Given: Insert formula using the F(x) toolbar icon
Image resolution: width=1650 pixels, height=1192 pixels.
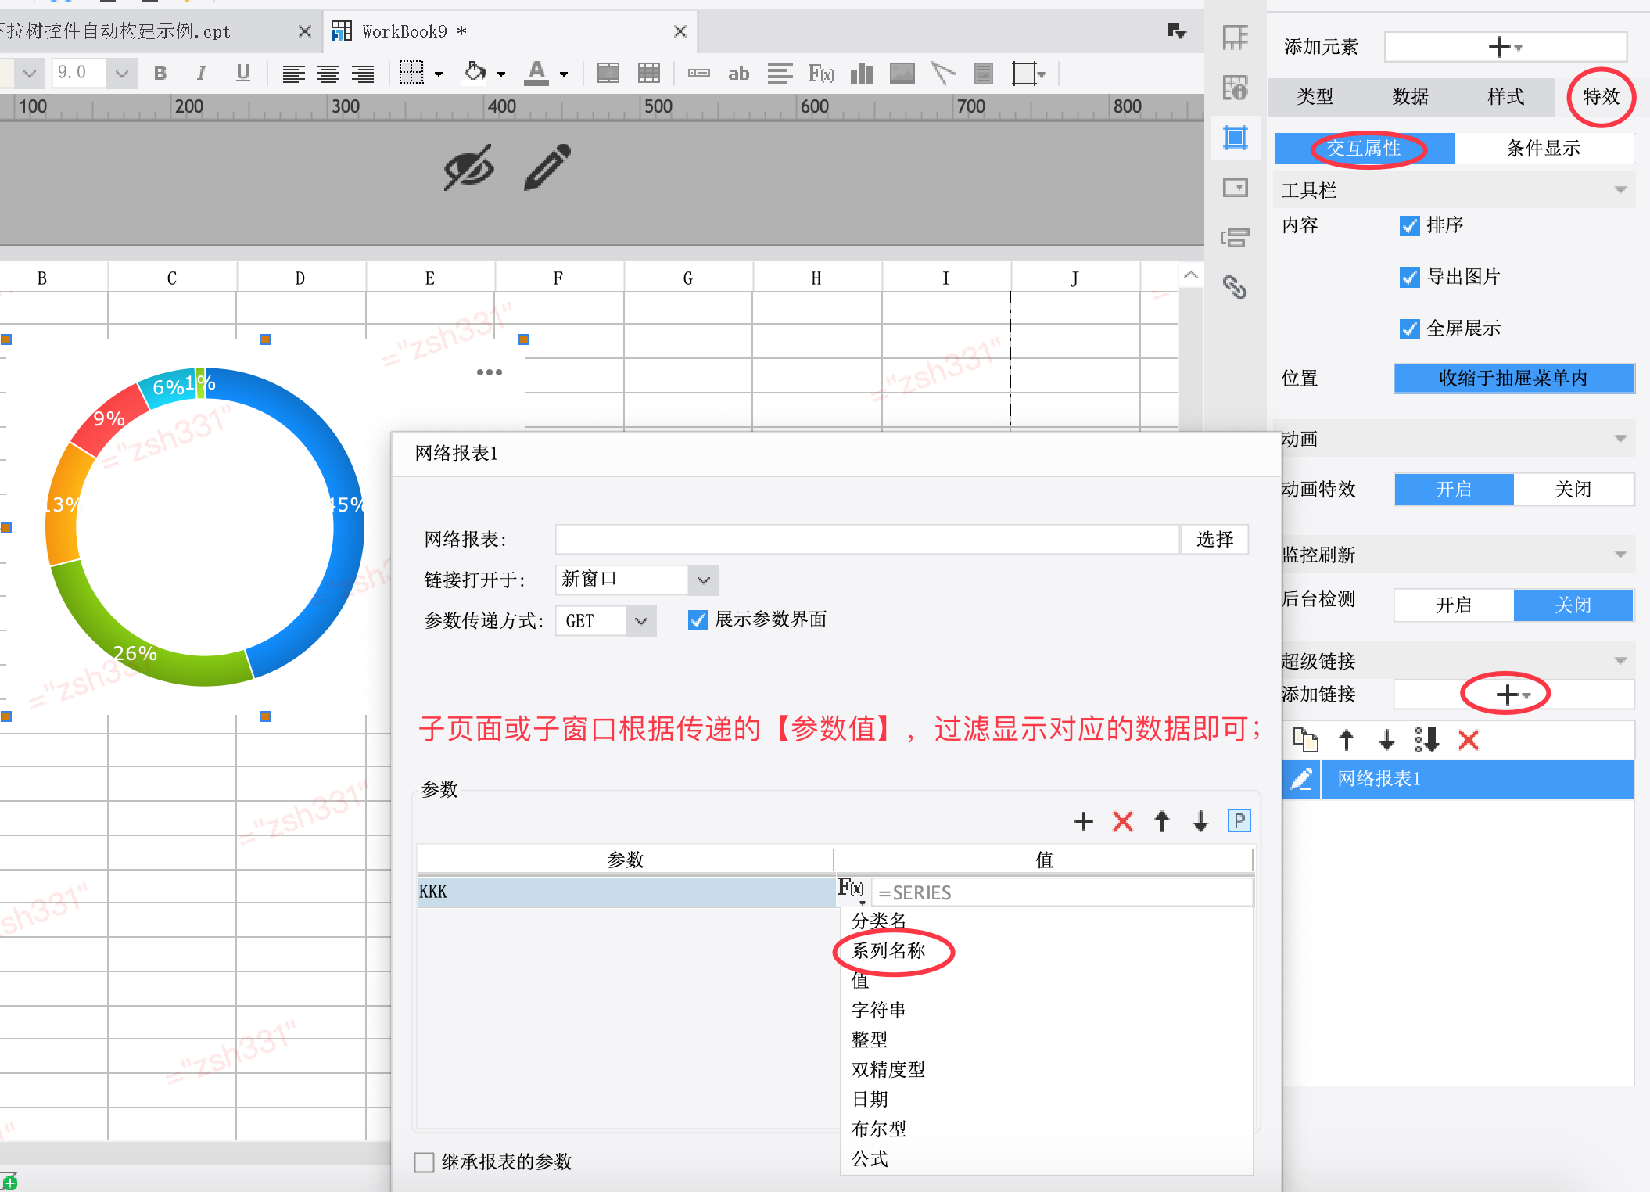Looking at the screenshot, I should click(821, 74).
